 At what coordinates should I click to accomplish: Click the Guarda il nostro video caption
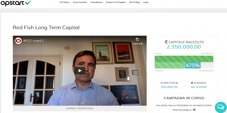[80, 108]
